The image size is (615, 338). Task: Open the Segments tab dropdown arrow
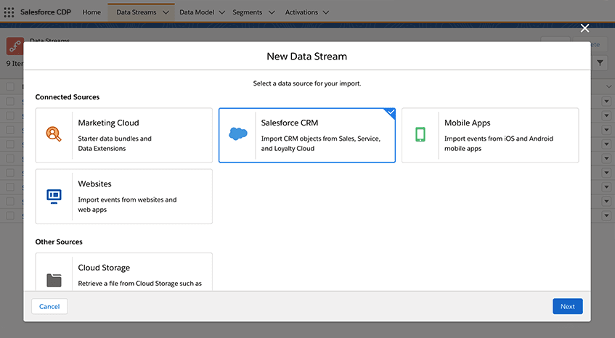pos(272,12)
